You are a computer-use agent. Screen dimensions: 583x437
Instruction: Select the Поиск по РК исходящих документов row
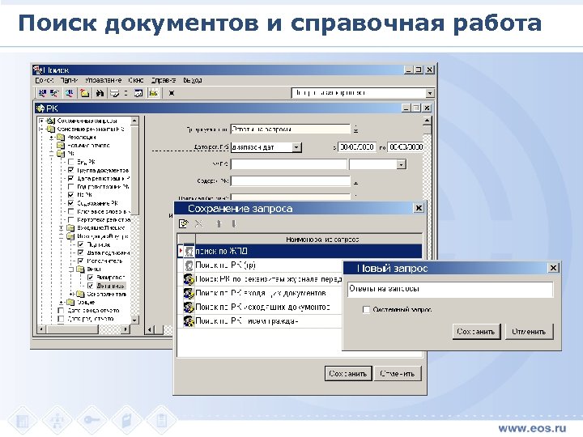pos(260,308)
